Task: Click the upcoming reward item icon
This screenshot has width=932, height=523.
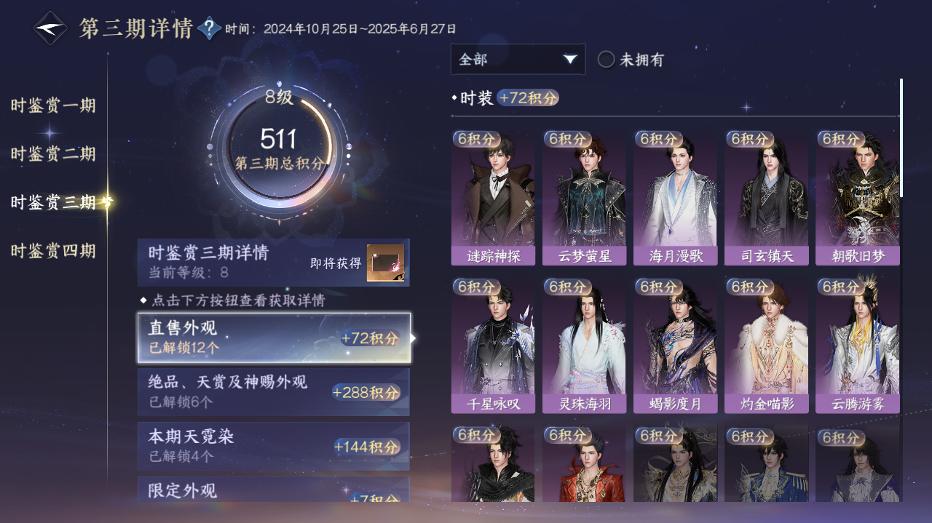Action: coord(385,263)
